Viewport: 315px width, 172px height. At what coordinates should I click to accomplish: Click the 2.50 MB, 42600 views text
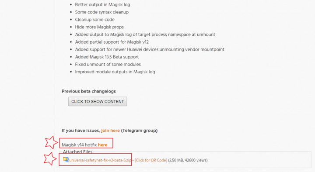(x=188, y=160)
